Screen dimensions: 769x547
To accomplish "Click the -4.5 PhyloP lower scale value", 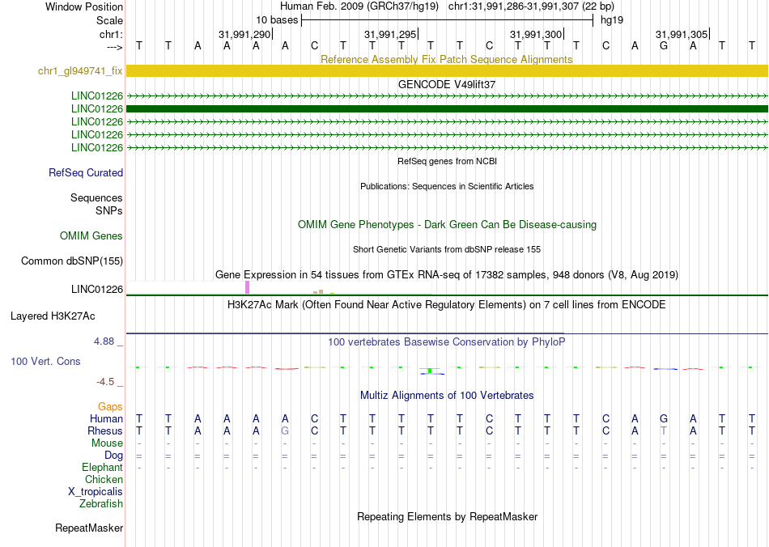I will tap(105, 381).
